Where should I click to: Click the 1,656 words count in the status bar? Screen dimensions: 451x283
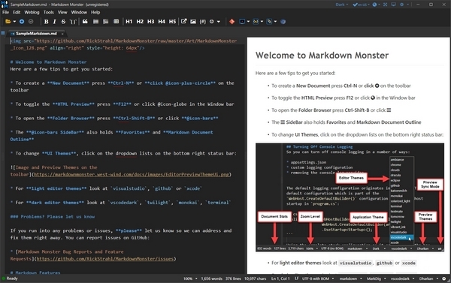(212, 278)
